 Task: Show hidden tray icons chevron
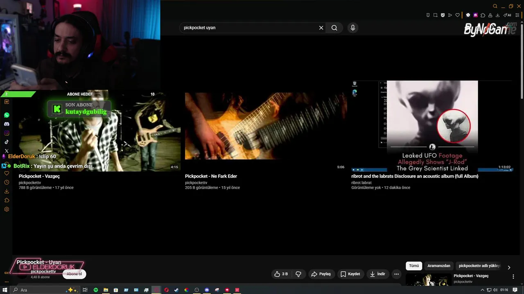click(x=483, y=290)
